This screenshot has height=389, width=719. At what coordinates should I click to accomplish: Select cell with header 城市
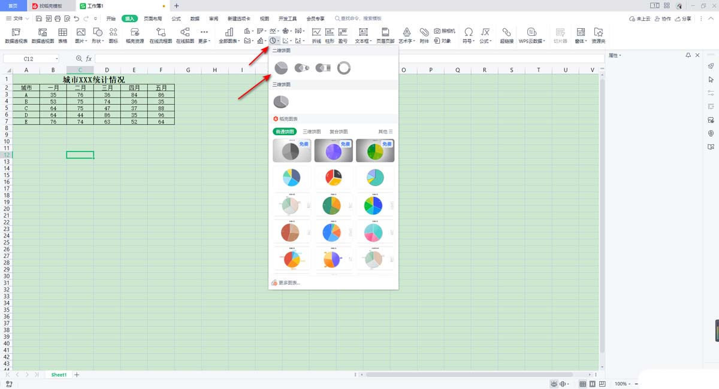tap(26, 87)
